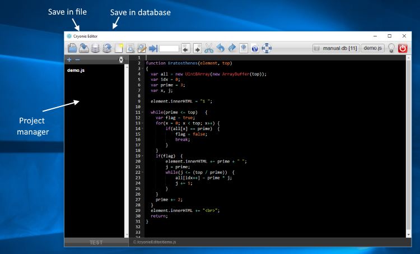Screen dimensions: 420x254
Task: Click 'prime += 2;' on line 27
Action: 169,200
